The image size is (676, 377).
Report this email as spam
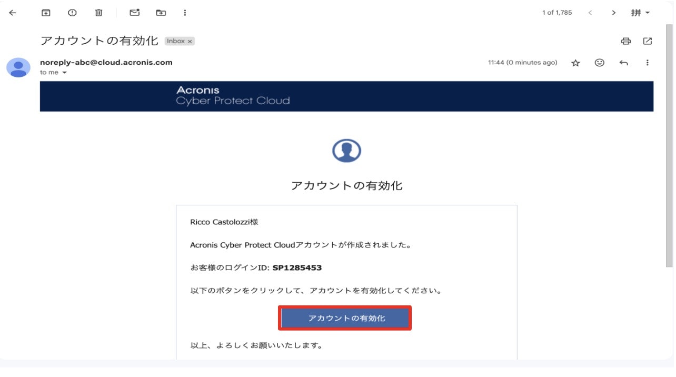(72, 13)
